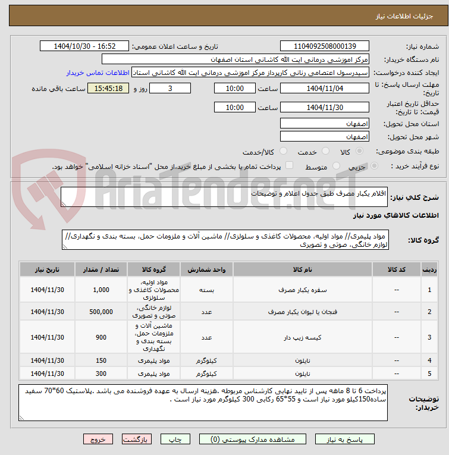Select the جزیی purchase type radio
This screenshot has height=455, width=449.
[374, 166]
